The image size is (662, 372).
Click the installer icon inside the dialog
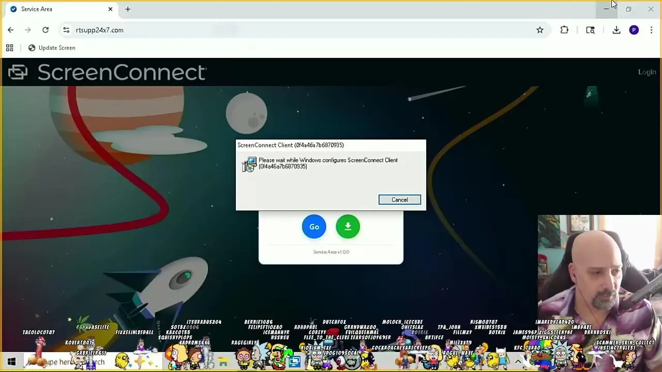pyautogui.click(x=249, y=164)
